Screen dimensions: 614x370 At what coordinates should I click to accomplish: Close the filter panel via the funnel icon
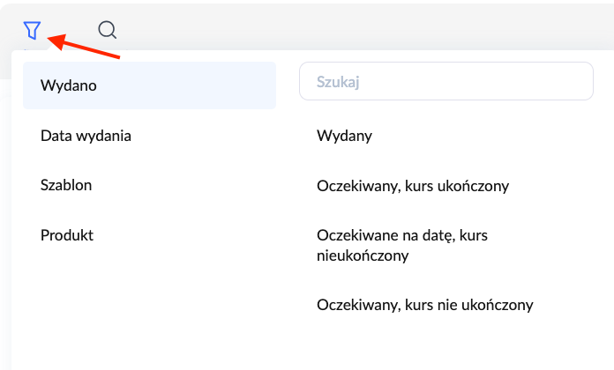point(32,30)
